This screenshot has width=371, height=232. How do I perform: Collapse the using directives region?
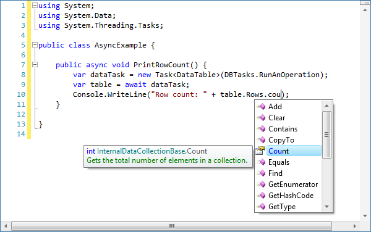(x=35, y=5)
